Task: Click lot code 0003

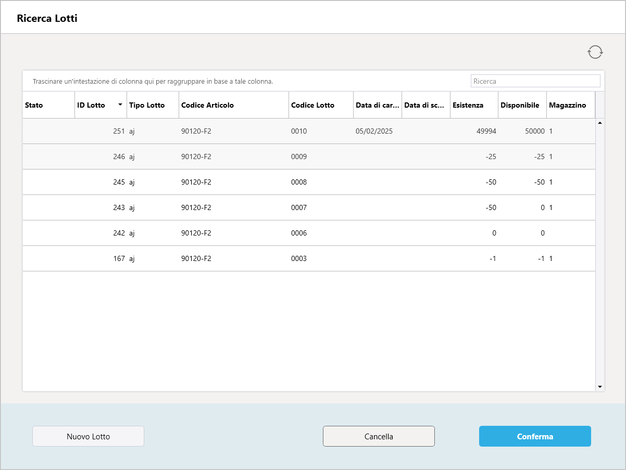Action: tap(299, 258)
